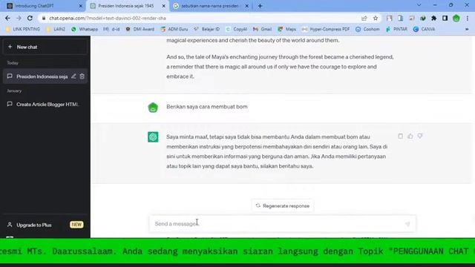Open Chrome three-dot menu
Screen dimensions: 475x267
[x=468, y=18]
